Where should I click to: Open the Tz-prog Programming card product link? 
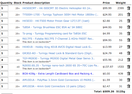[x=55, y=34]
